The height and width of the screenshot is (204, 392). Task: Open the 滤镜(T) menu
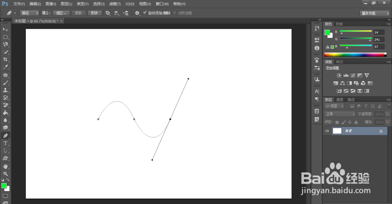(115, 4)
